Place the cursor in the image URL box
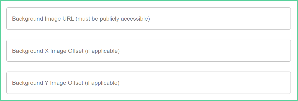Screen dimensions: 298x101 pyautogui.click(x=148, y=18)
